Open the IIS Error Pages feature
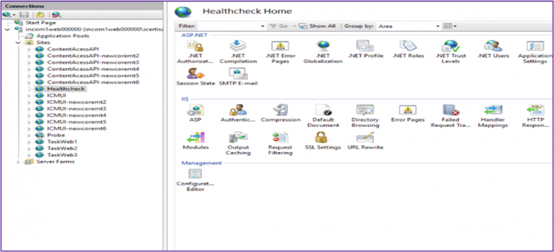The width and height of the screenshot is (554, 252). coord(408,113)
